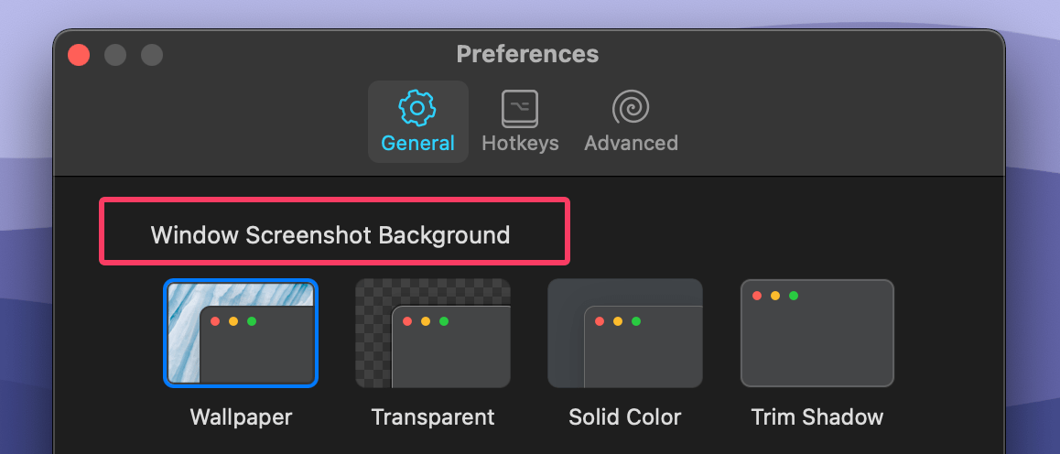Click the Trim Shadow option label
Image resolution: width=1060 pixels, height=454 pixels.
coord(817,417)
